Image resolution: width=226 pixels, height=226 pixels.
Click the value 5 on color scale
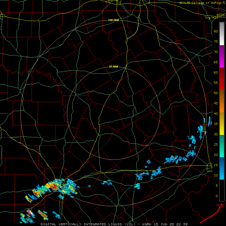click(x=216, y=186)
